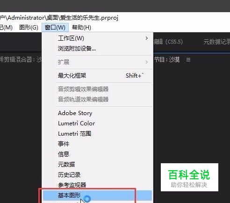Expand the 工作区(W) submenu
The image size is (230, 203).
coord(98,38)
